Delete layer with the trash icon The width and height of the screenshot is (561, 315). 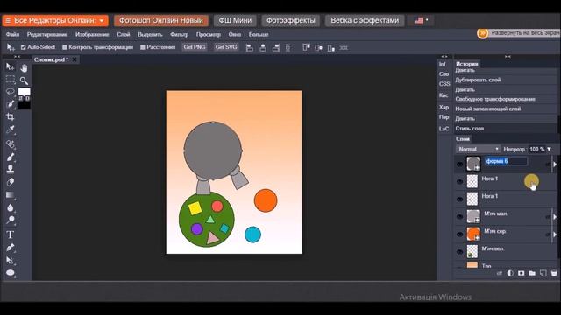click(x=554, y=273)
